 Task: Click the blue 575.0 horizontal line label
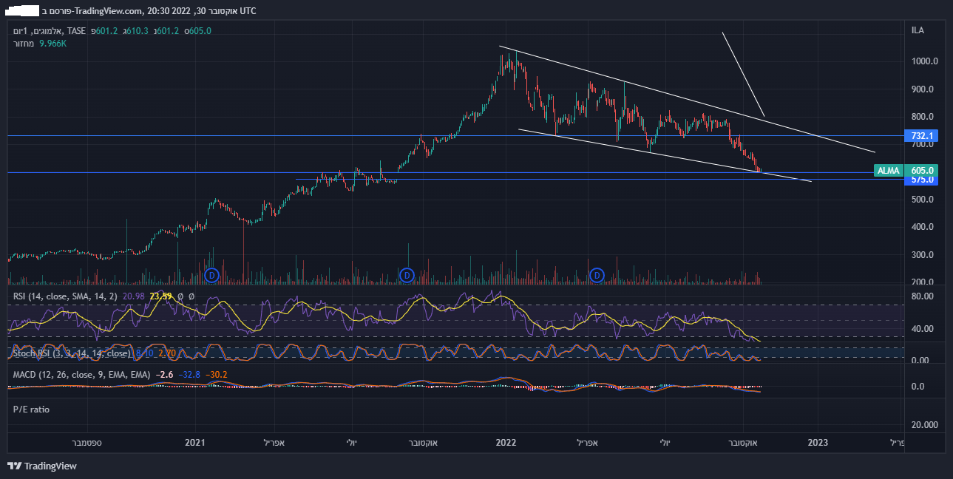click(x=920, y=180)
